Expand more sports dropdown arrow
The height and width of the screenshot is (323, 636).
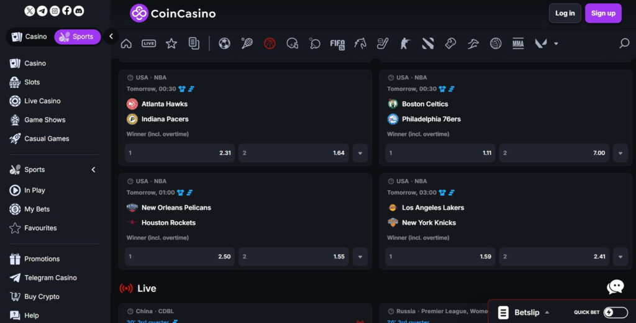pos(556,43)
